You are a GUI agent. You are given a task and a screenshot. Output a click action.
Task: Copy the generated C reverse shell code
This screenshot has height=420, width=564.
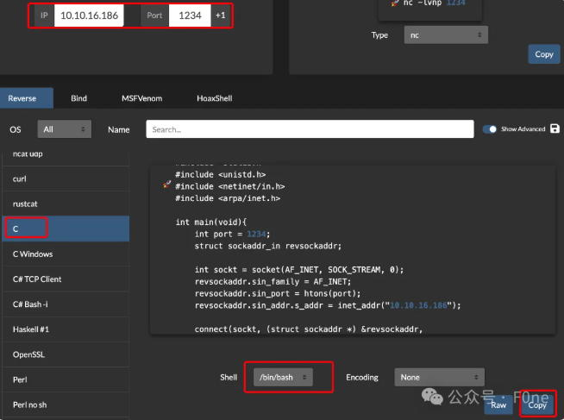[537, 404]
